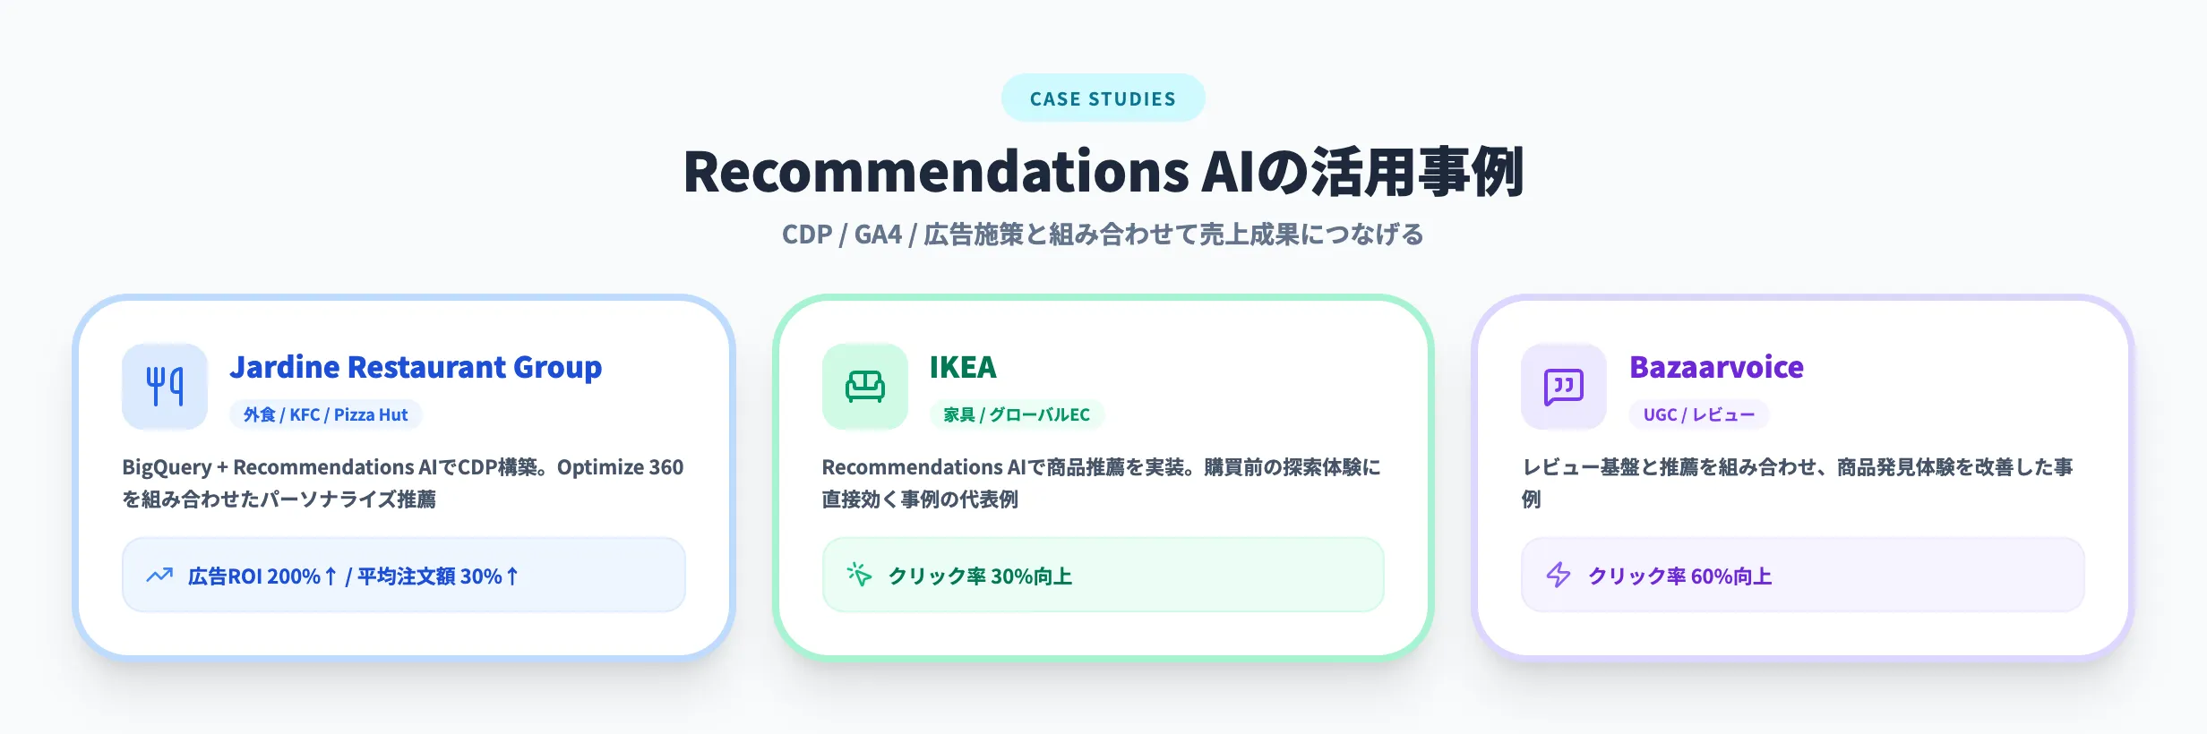Click the CDP / GA4 subtitle text
The image size is (2207, 734).
click(x=1103, y=233)
